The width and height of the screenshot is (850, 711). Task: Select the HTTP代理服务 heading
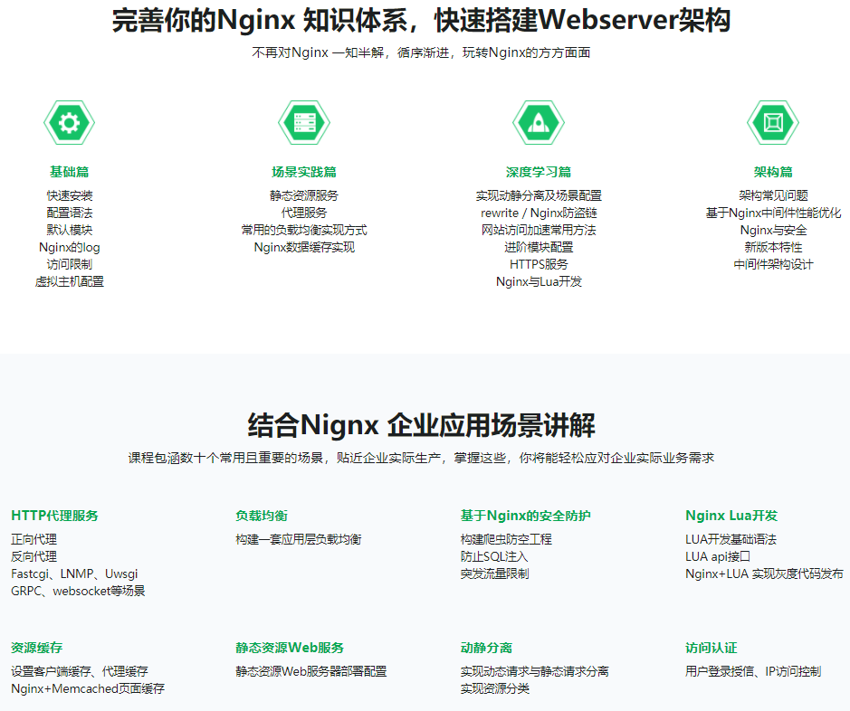point(55,516)
